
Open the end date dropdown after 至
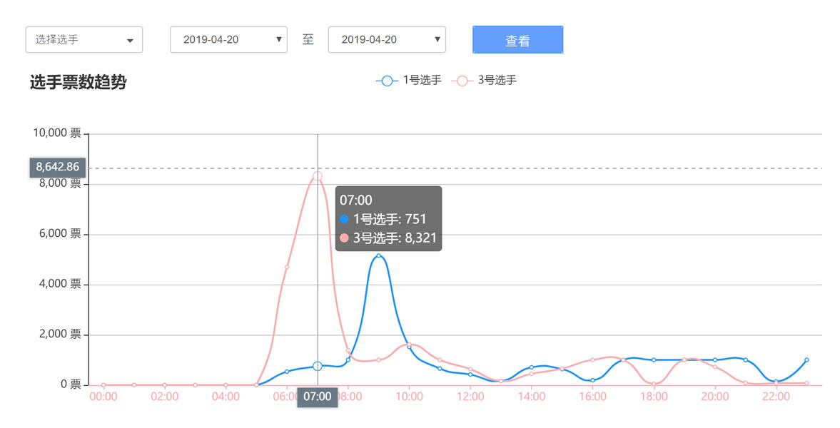(x=387, y=40)
